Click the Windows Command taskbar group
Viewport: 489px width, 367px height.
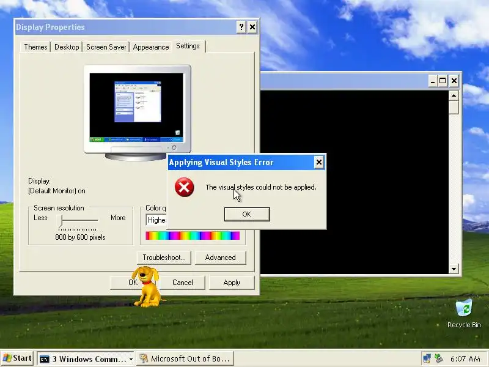pyautogui.click(x=86, y=359)
